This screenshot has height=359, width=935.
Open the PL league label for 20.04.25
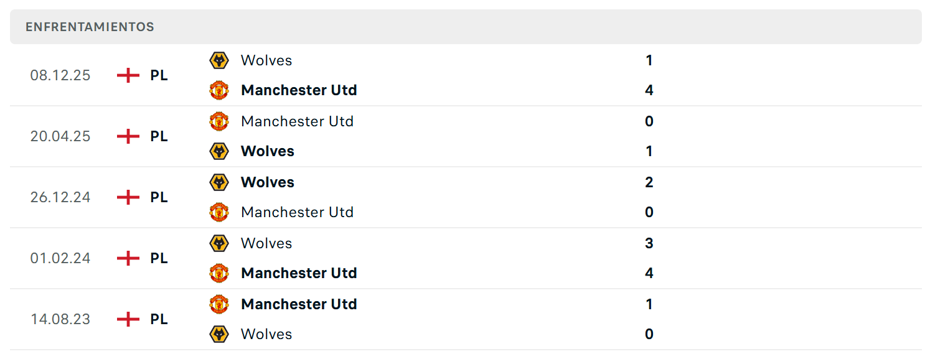pyautogui.click(x=159, y=136)
